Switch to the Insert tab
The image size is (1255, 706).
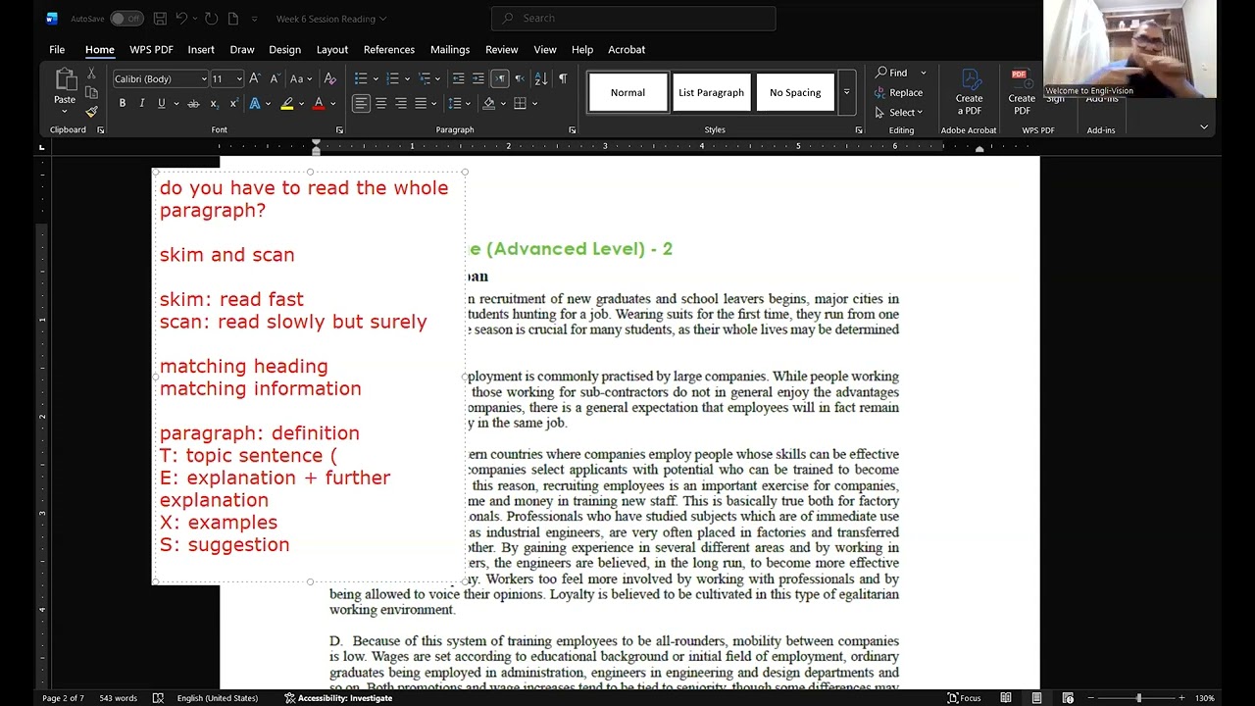[201, 49]
